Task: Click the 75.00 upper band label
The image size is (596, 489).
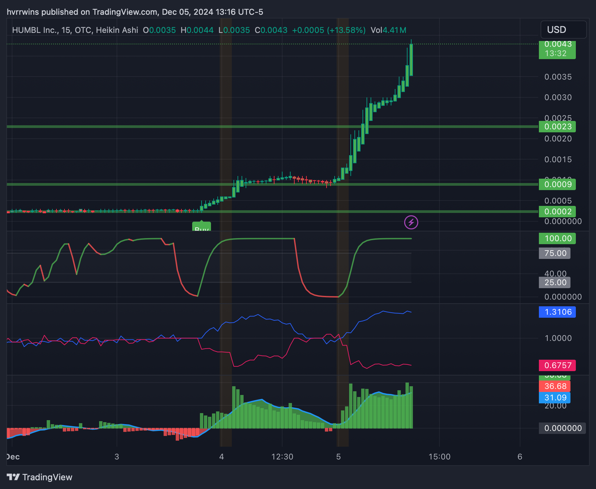Action: (555, 253)
